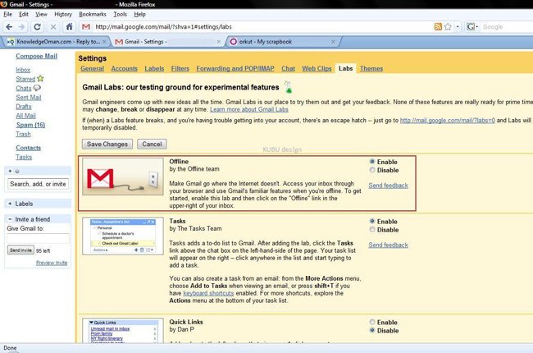This screenshot has height=353, width=533.
Task: Click the browser Back arrow
Action: [9, 26]
